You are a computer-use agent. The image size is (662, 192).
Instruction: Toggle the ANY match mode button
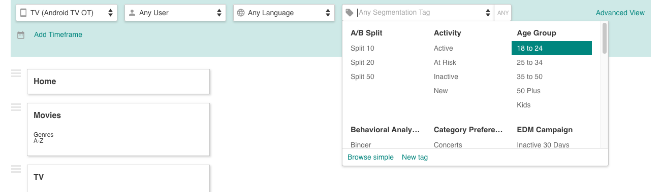[x=503, y=13]
